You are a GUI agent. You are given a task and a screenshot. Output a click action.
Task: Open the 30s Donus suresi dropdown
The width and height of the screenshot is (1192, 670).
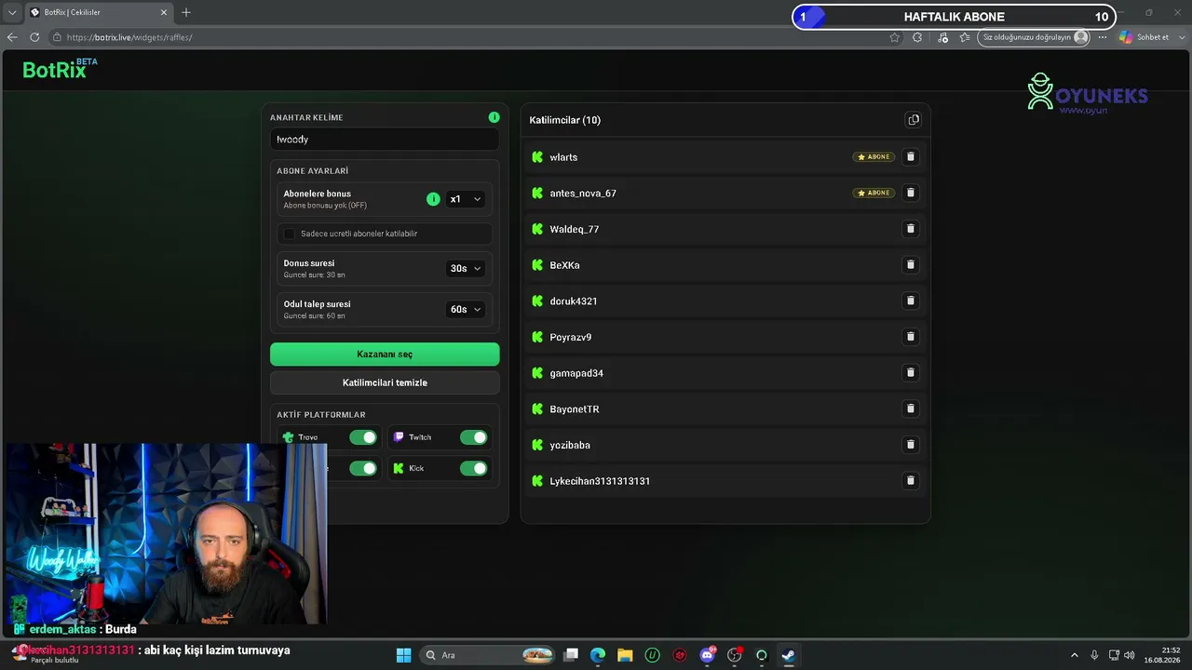[466, 268]
